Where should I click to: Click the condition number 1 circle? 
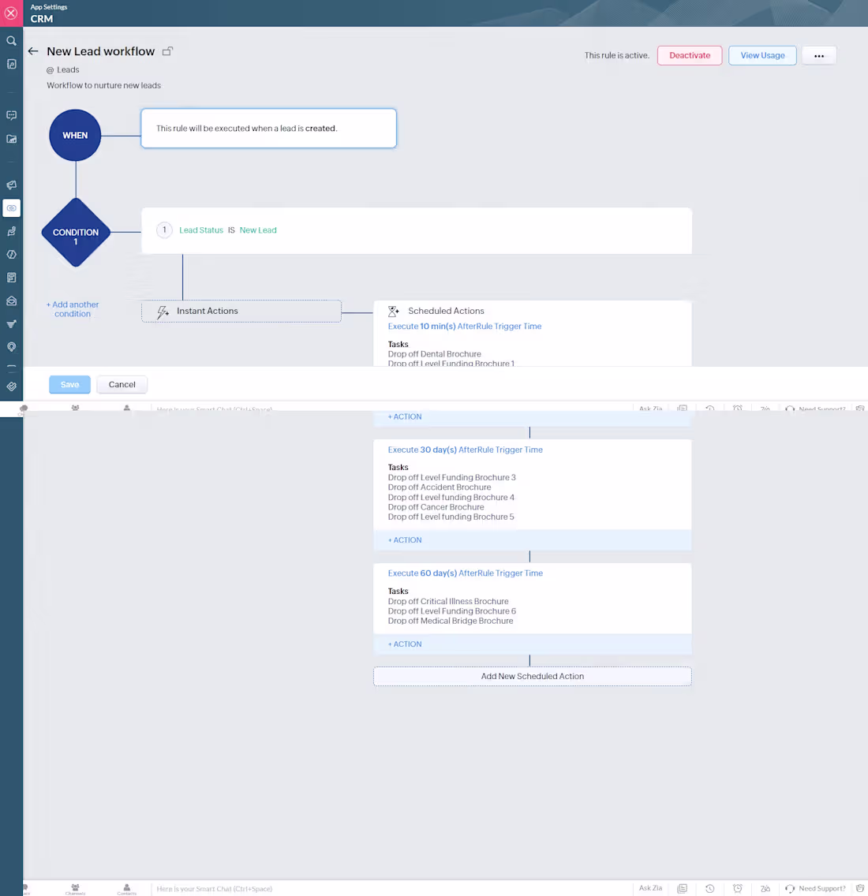[164, 230]
